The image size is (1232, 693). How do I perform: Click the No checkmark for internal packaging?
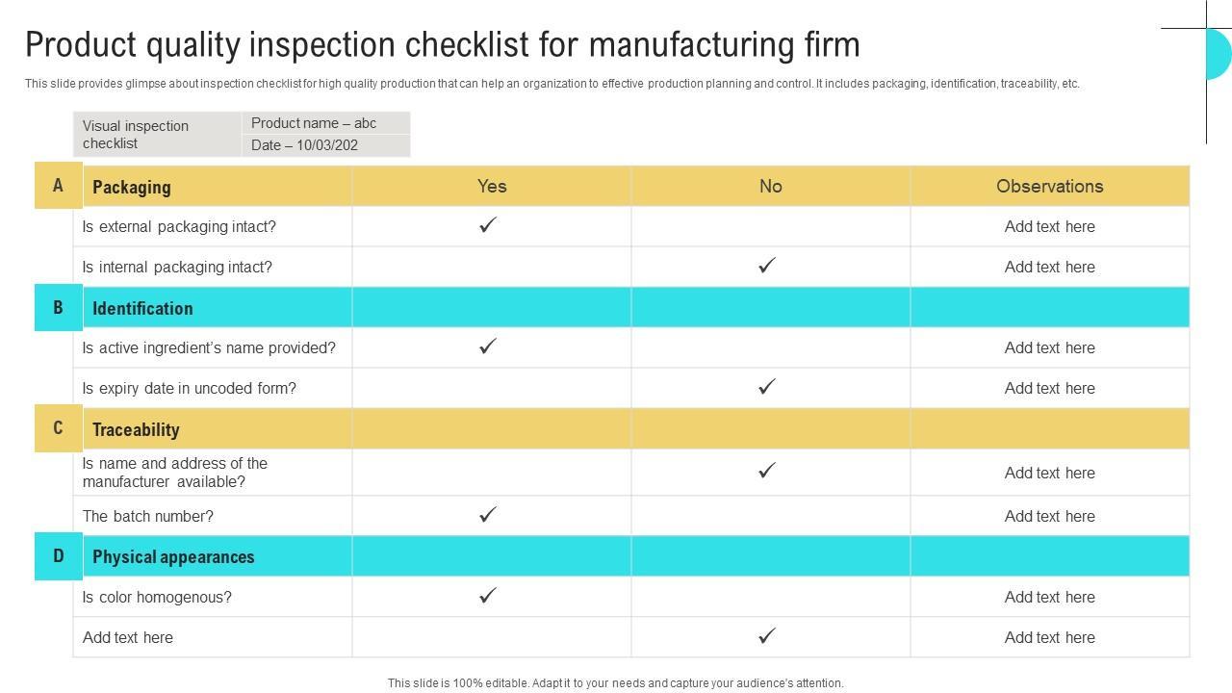pyautogui.click(x=767, y=266)
